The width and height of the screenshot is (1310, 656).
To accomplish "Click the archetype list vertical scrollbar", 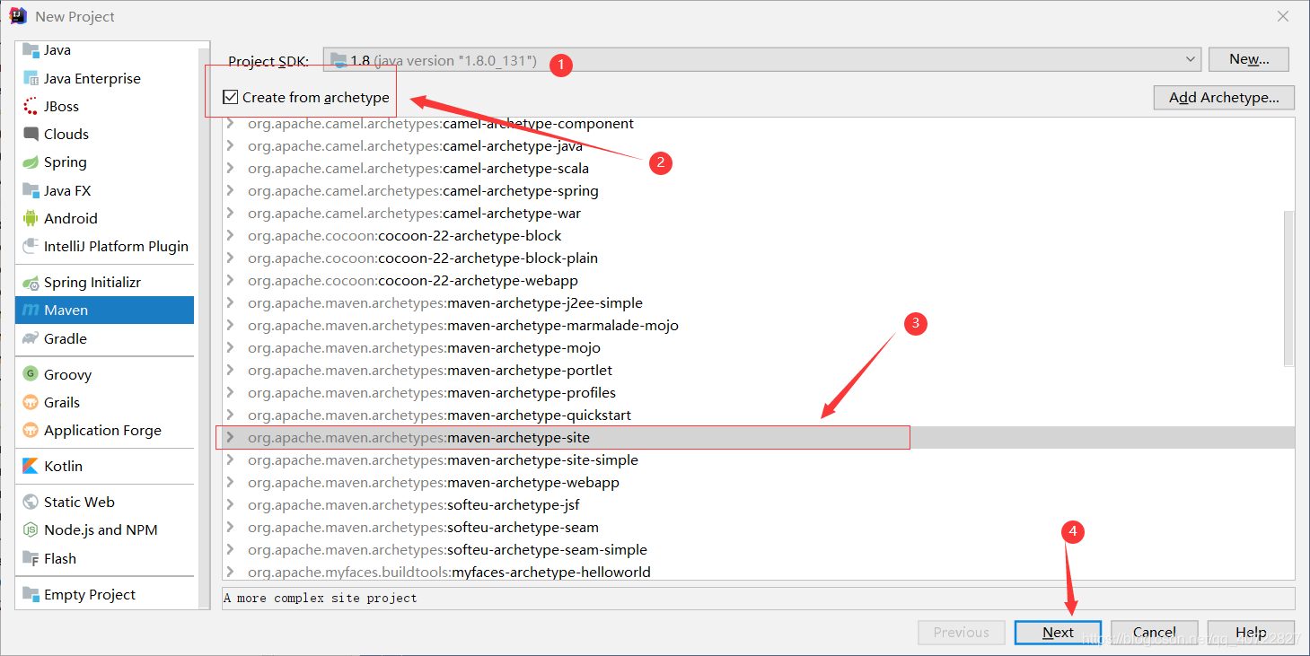I will [1288, 287].
